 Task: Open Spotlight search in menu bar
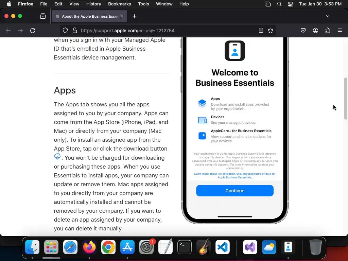279,4
